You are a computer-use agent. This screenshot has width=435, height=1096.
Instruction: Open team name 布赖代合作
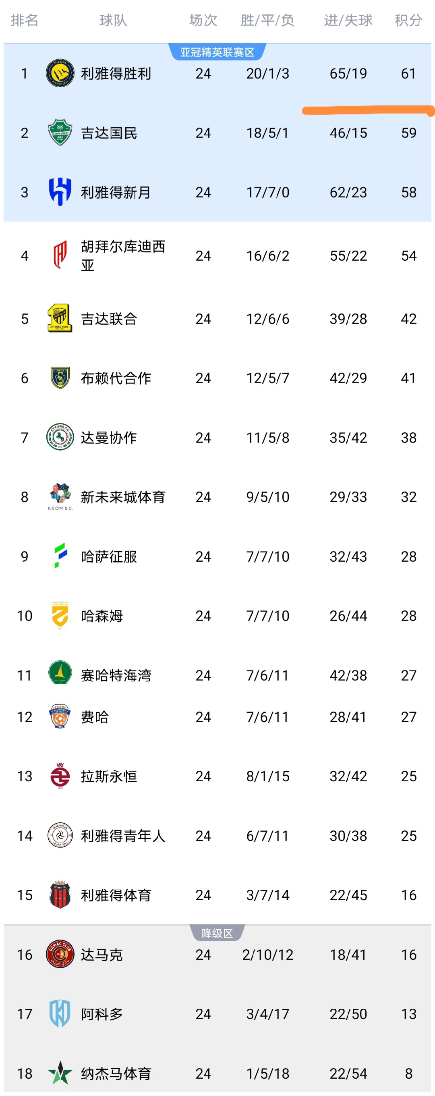[116, 378]
